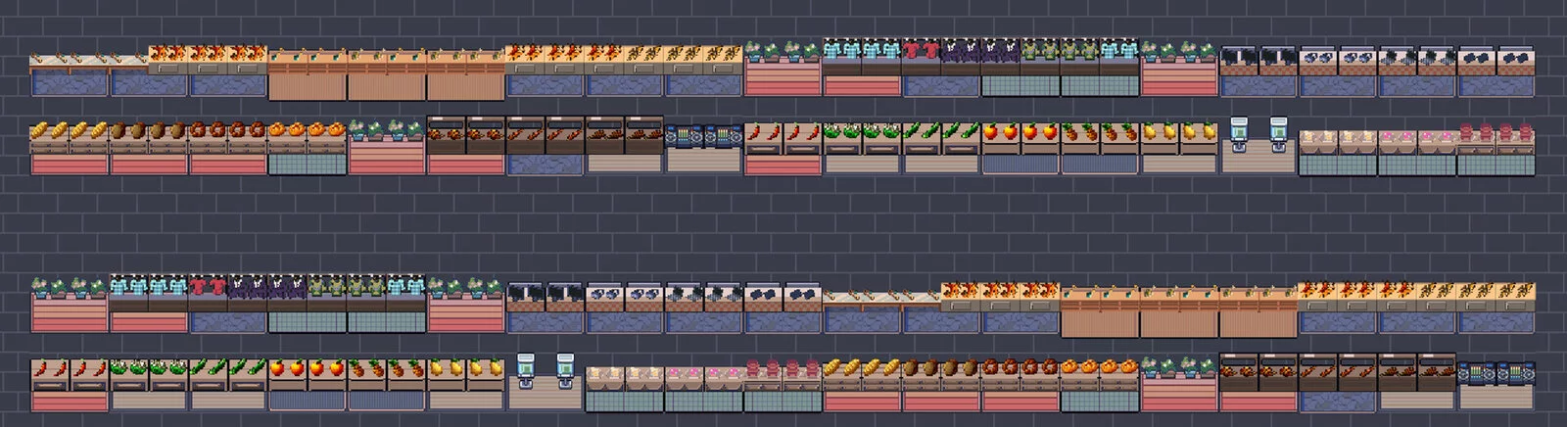This screenshot has height=427, width=1567.
Task: Select the red chili stall in lower block
Action: [x=70, y=384]
